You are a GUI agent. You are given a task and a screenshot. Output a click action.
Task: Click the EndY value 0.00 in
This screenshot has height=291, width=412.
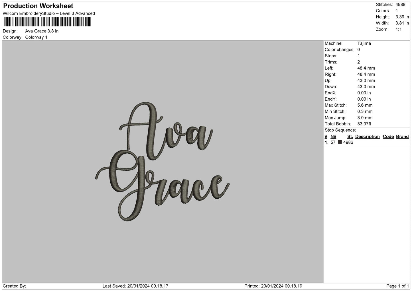(x=364, y=99)
